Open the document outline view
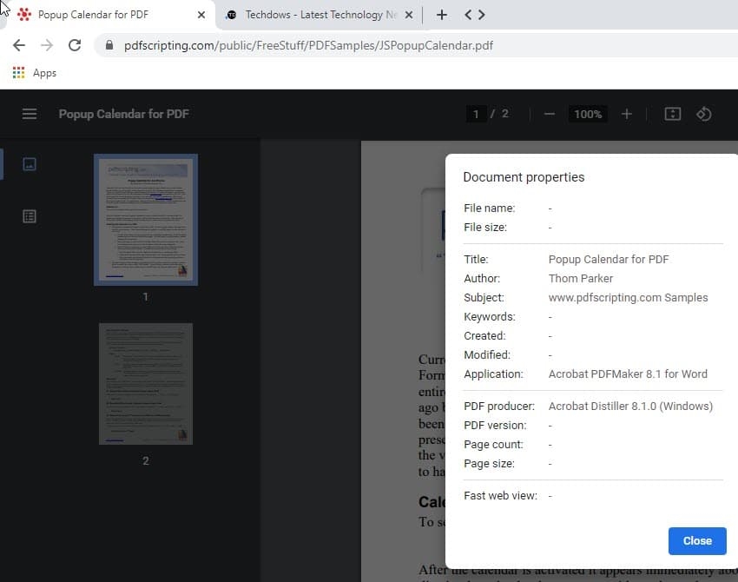The width and height of the screenshot is (738, 582). (30, 216)
